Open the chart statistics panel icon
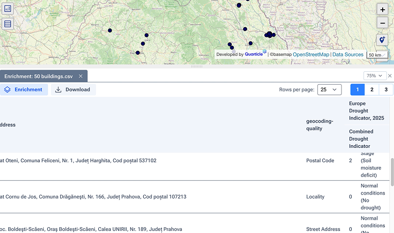 tap(8, 9)
